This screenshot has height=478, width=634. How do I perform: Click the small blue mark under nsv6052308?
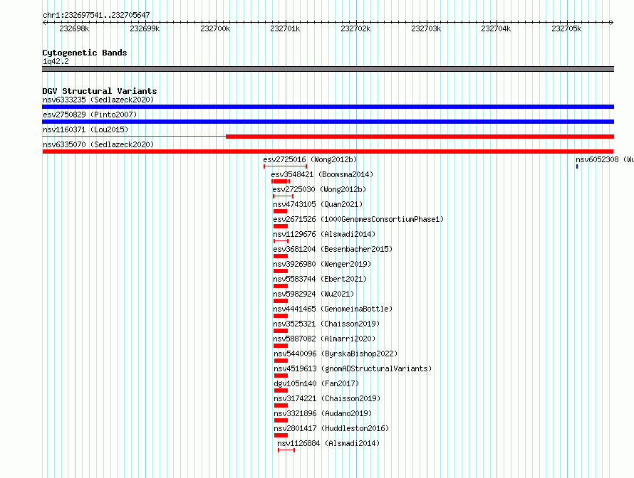(577, 166)
